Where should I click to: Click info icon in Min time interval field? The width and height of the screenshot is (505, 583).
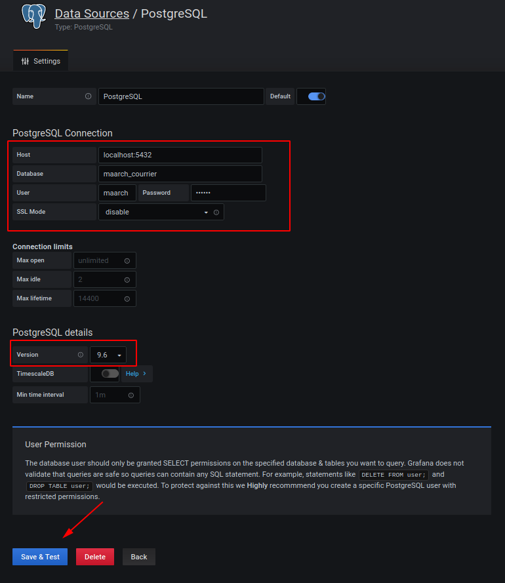pos(131,395)
